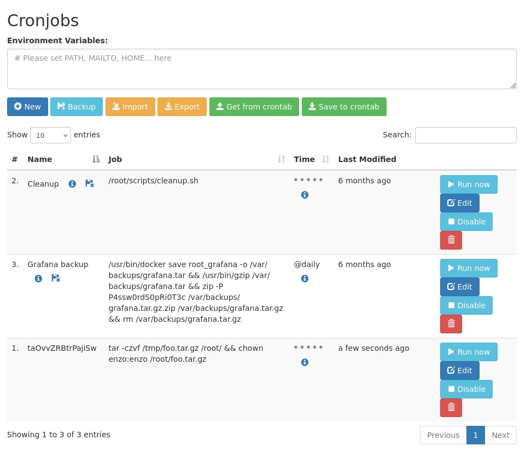Disable the Cleanup cron job
The height and width of the screenshot is (457, 520).
[x=466, y=222]
